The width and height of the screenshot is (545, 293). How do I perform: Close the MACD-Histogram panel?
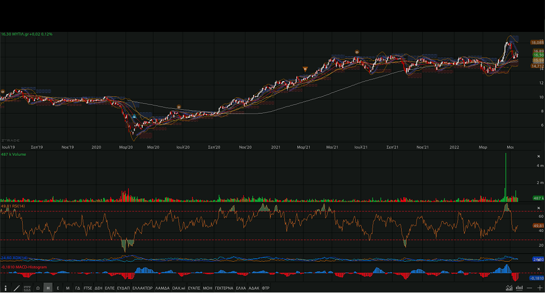[538, 268]
